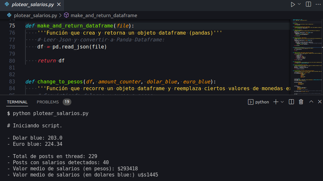Image resolution: width=323 pixels, height=181 pixels.
Task: Click the cube symbol icon in breadcrumb
Action: point(66,15)
